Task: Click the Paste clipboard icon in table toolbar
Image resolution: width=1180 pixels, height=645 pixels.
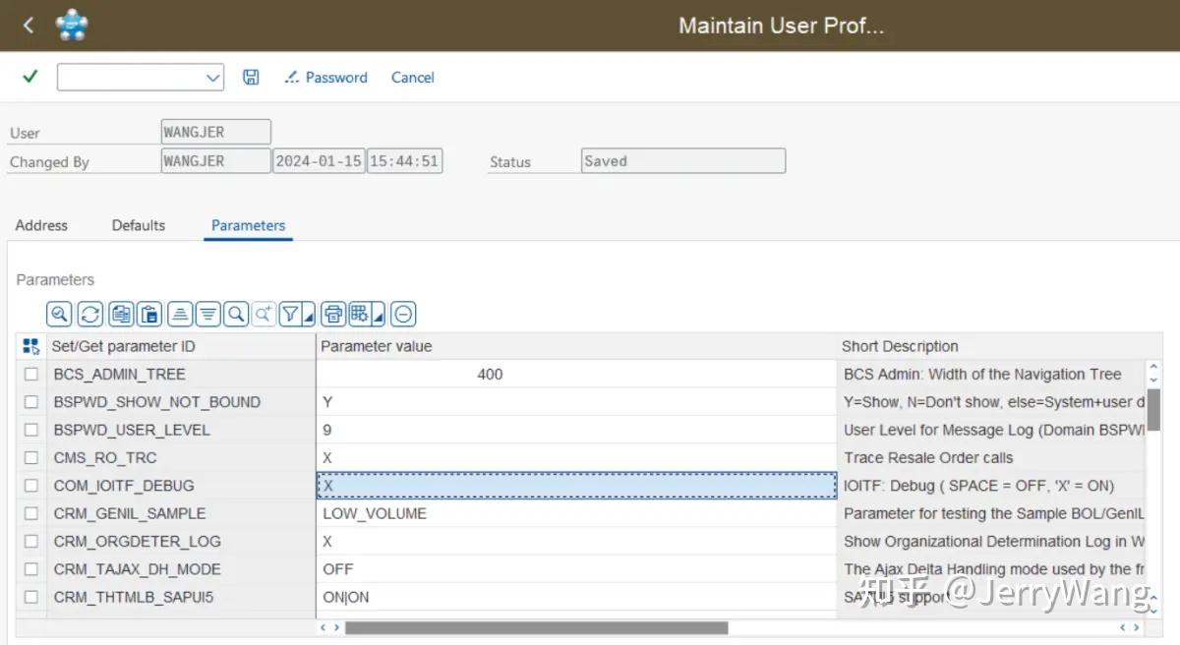Action: click(x=149, y=314)
